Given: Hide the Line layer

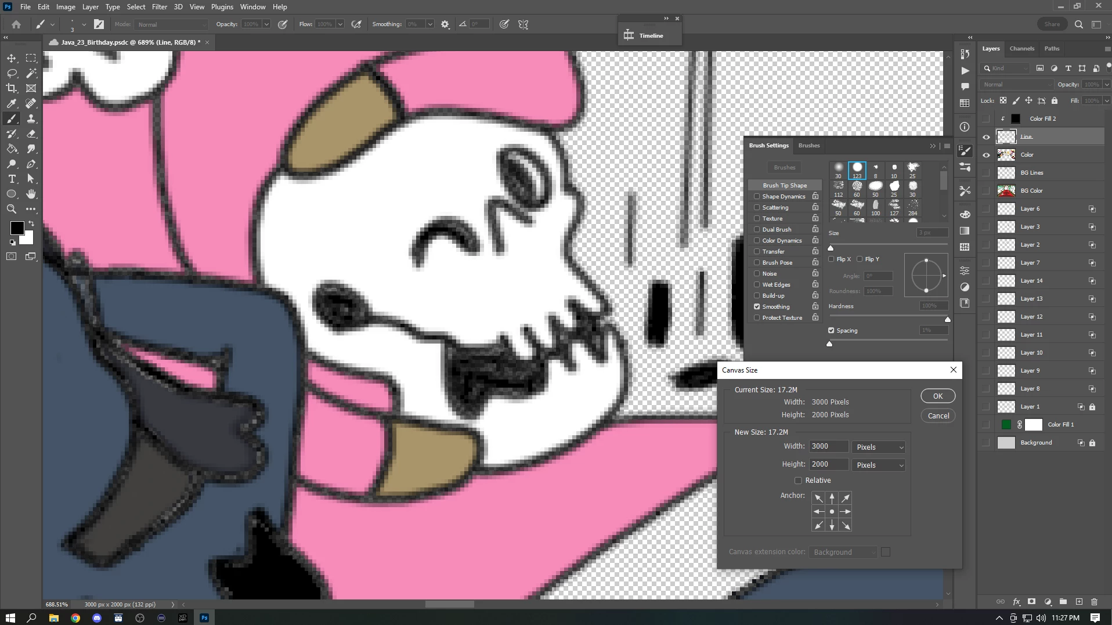Looking at the screenshot, I should click(x=986, y=137).
